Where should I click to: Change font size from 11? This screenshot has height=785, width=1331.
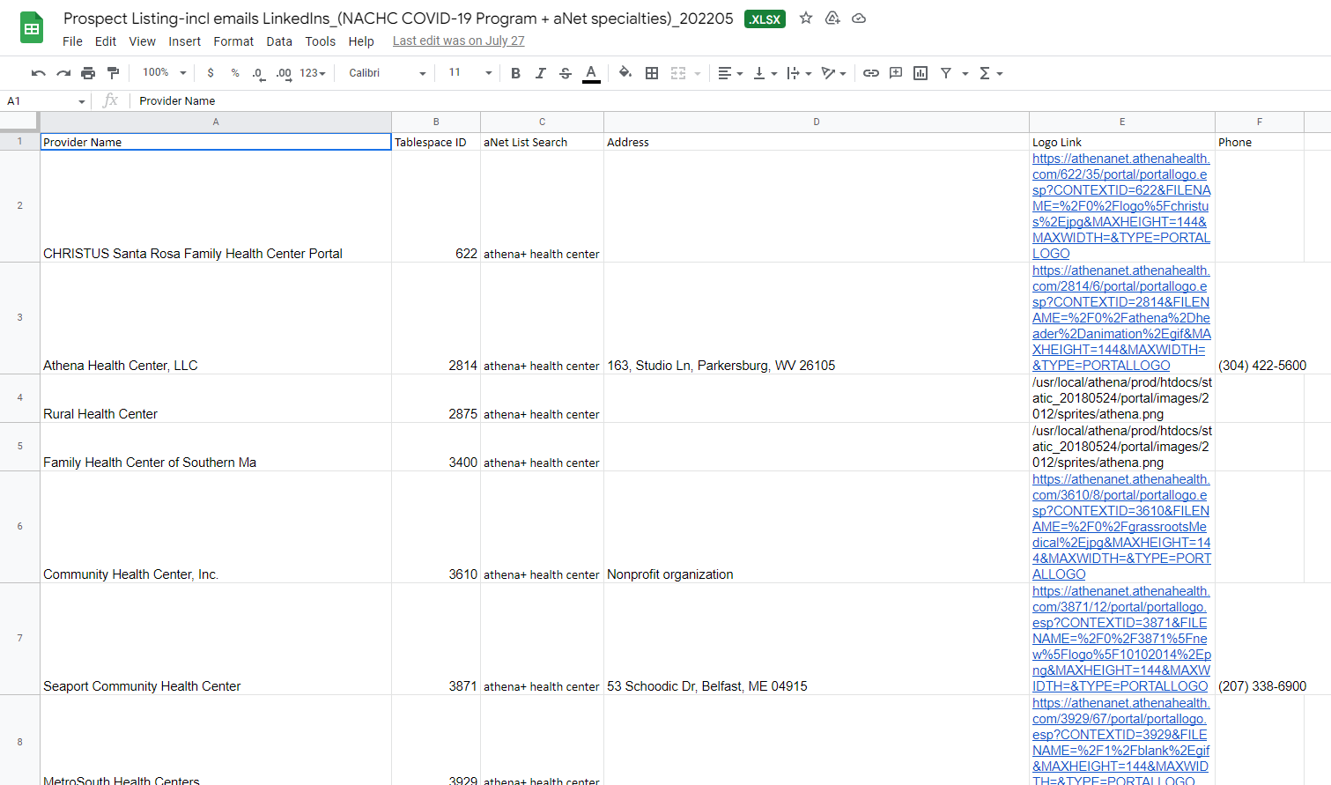click(470, 73)
